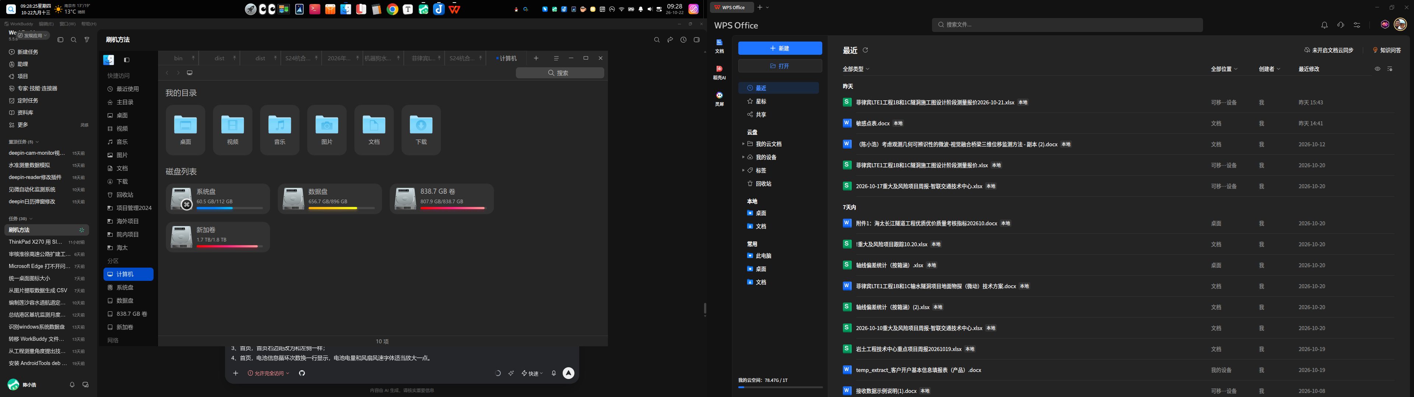
Task: Click the sparkle enhance-prompt icon in WorkBuddy
Action: coord(511,373)
